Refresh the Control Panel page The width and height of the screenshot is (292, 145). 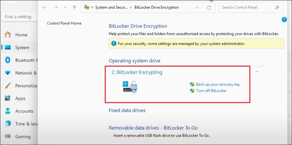(209, 8)
